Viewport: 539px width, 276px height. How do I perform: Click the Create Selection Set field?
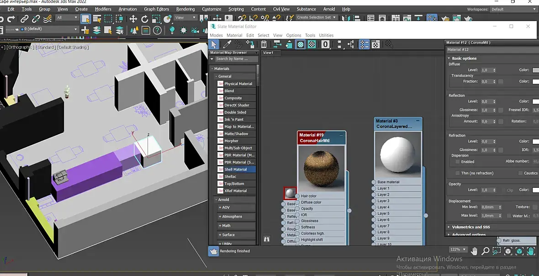tap(316, 17)
